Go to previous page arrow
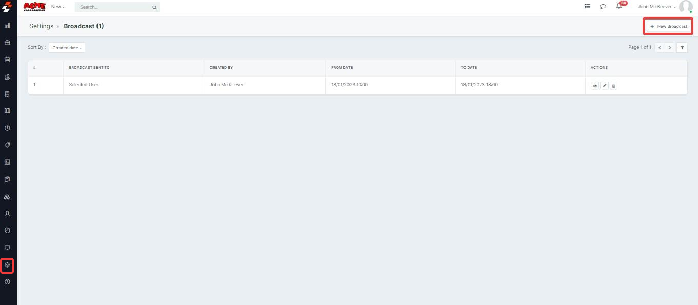The width and height of the screenshot is (698, 305). [660, 47]
